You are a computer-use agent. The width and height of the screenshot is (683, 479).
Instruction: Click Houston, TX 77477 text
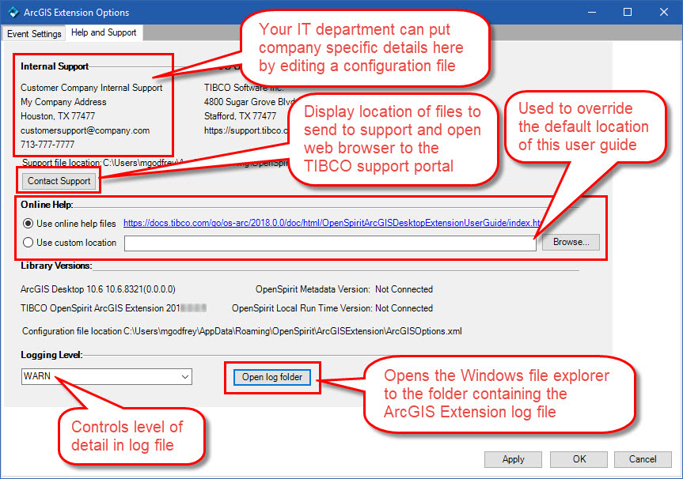pos(58,116)
